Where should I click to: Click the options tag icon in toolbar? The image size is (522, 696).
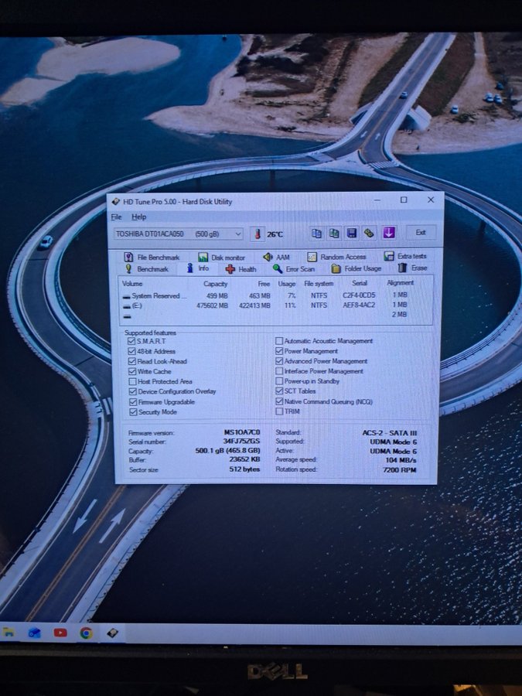click(x=369, y=233)
